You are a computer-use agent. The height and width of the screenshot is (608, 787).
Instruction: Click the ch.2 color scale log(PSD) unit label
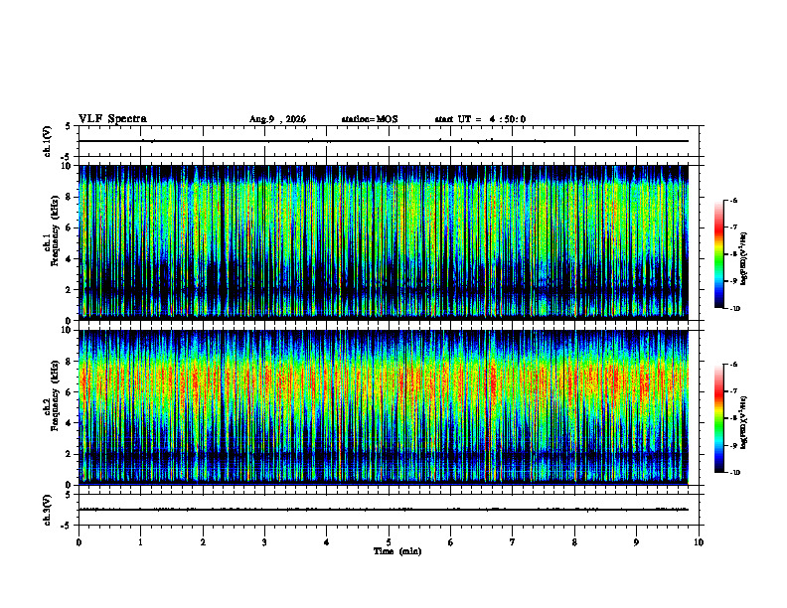pos(744,423)
